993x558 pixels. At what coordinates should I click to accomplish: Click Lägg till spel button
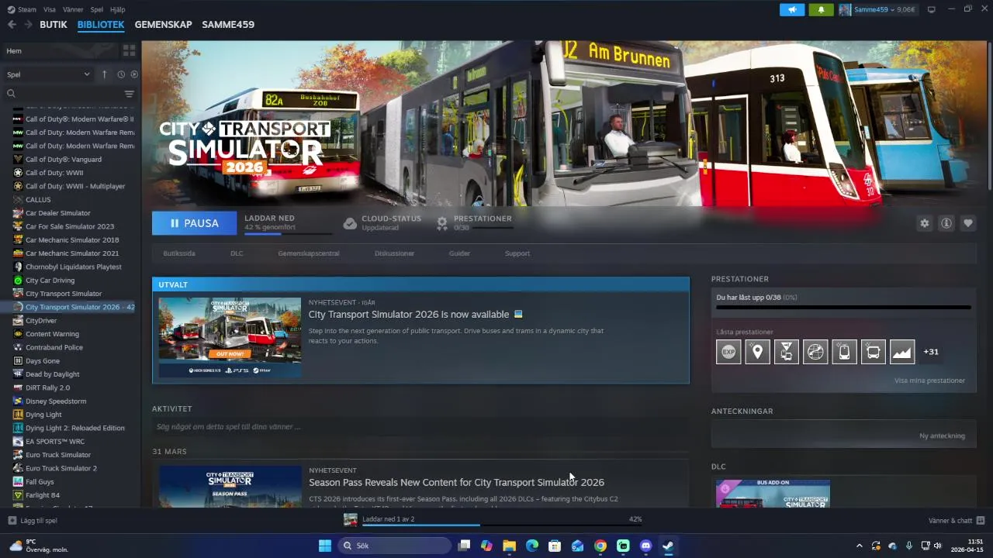coord(33,521)
